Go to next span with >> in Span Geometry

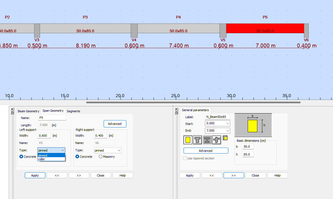pos(79,175)
